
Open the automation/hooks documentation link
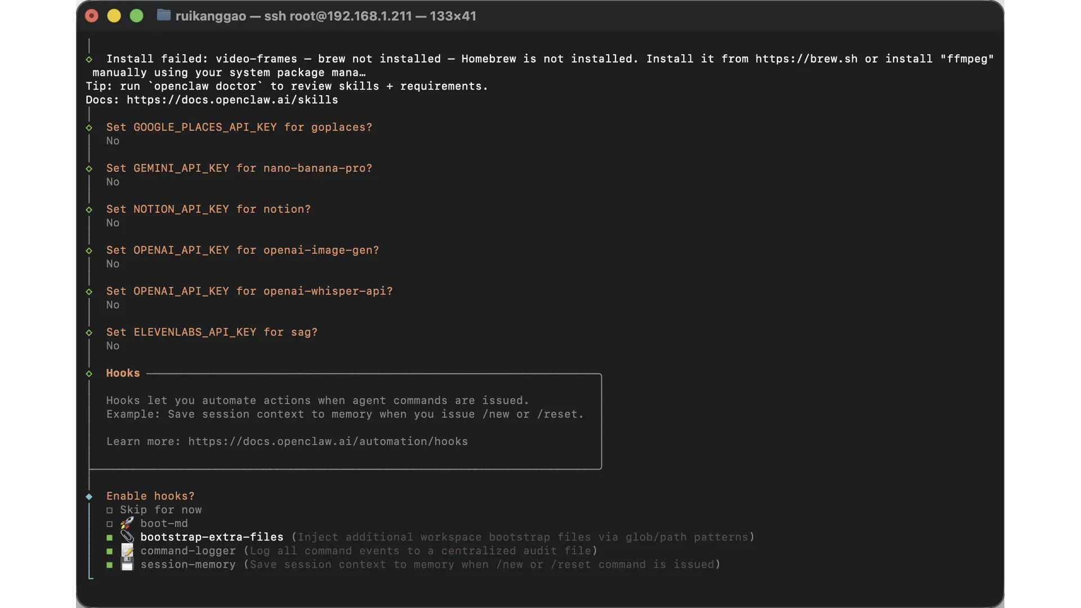328,442
